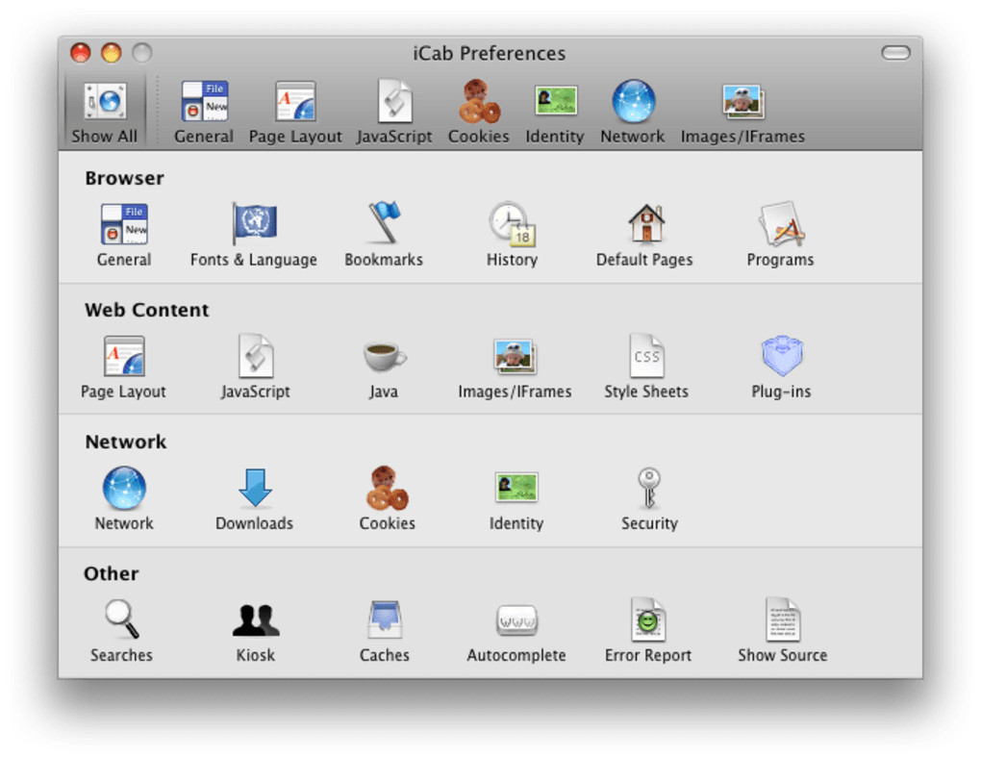Viewport: 981px width, 759px height.
Task: Open Error Report preferences
Action: [x=648, y=631]
